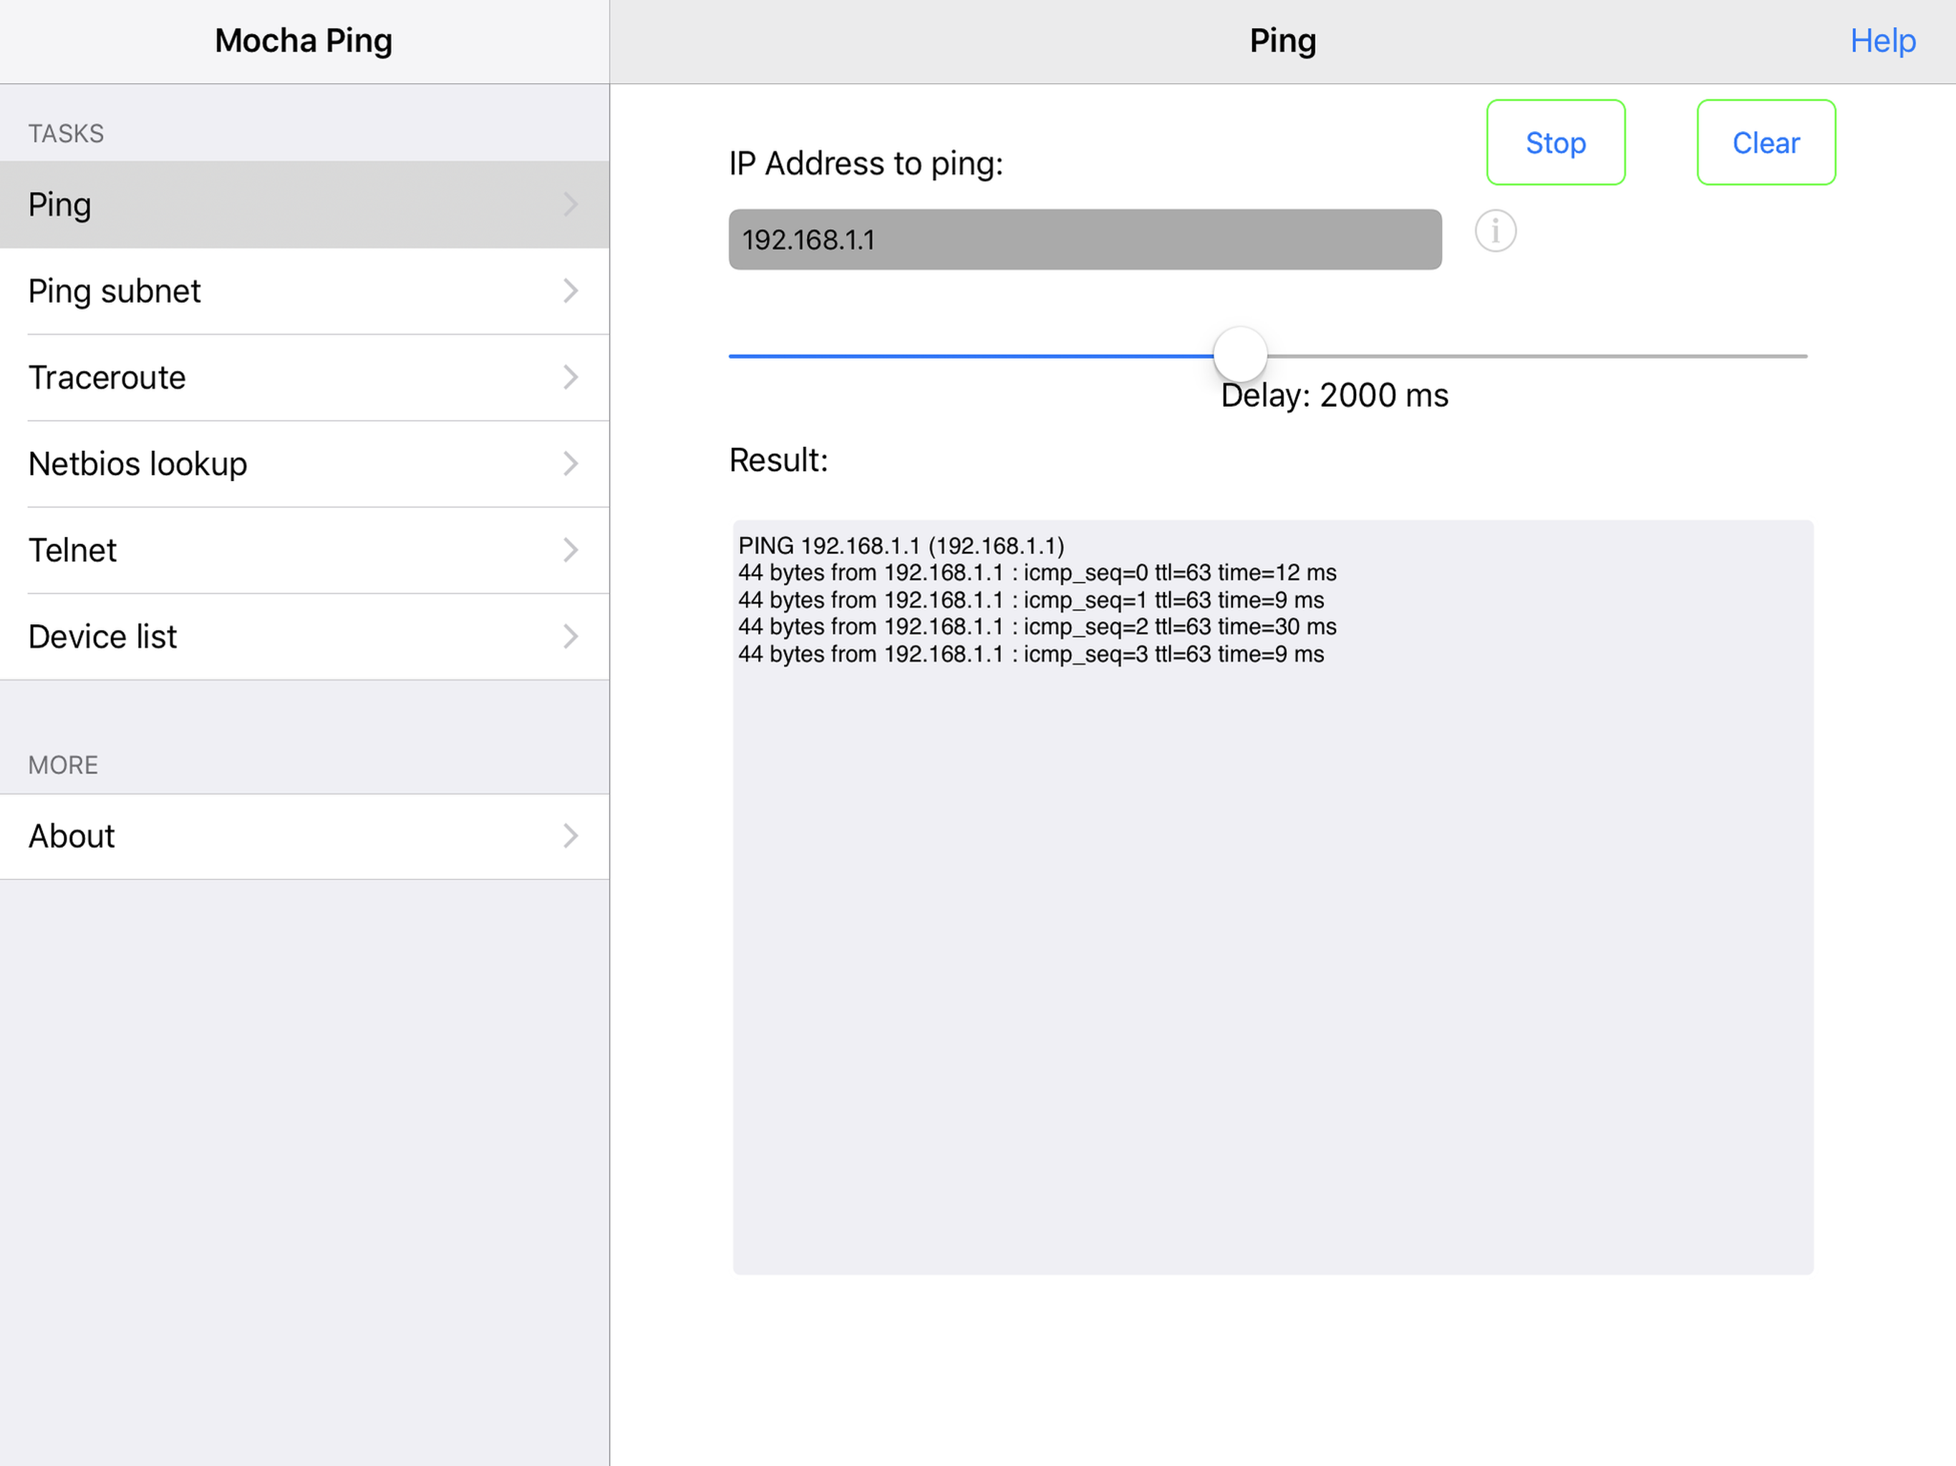Click the chevron on Traceroute row
1956x1466 pixels.
click(571, 377)
